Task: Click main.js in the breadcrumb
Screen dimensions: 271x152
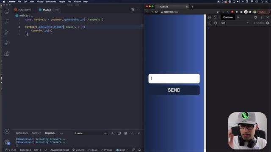Action: 24,16
